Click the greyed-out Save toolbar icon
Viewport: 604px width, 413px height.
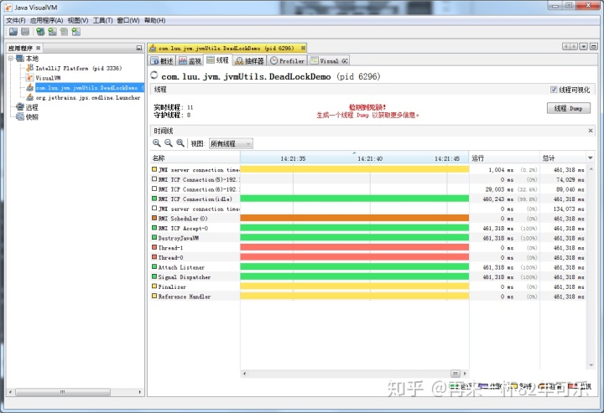coord(25,32)
